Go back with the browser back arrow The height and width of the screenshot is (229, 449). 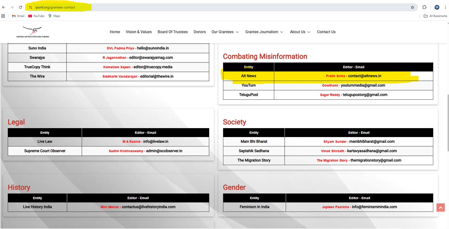(x=3, y=7)
